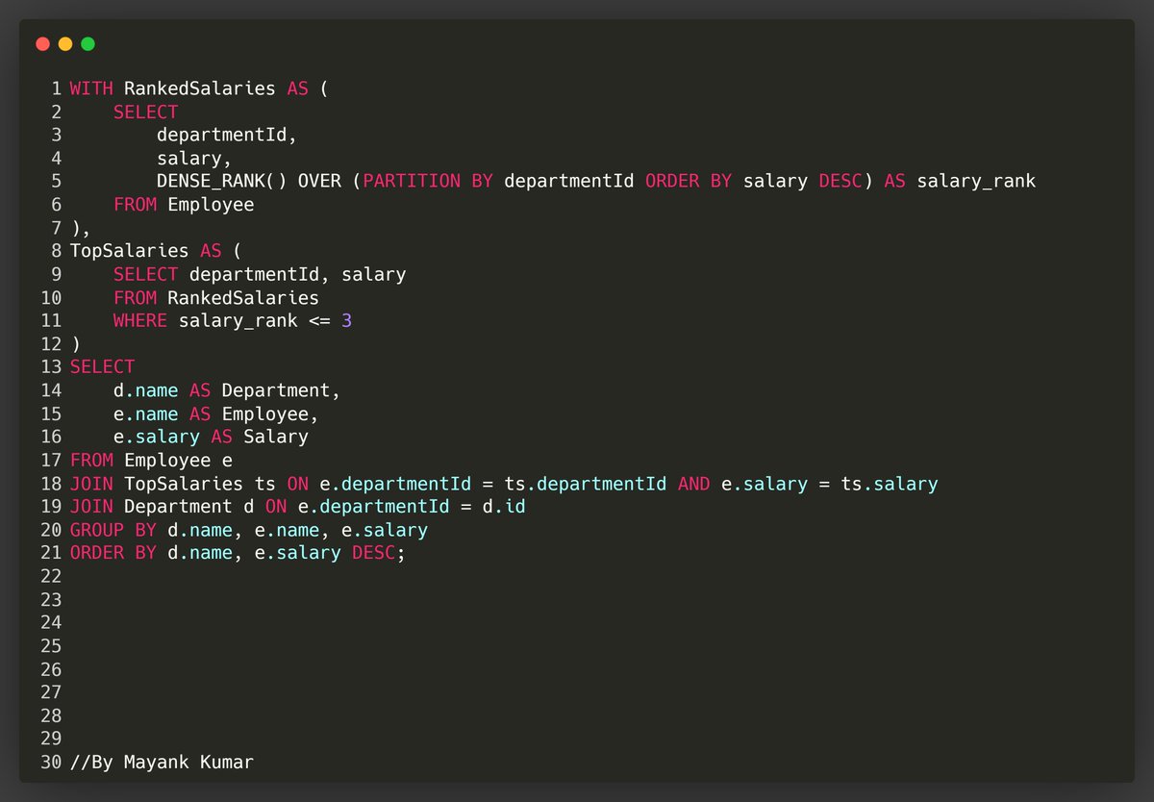Image resolution: width=1154 pixels, height=802 pixels.
Task: Click the "FROM RankedSalaries" line
Action: (215, 297)
